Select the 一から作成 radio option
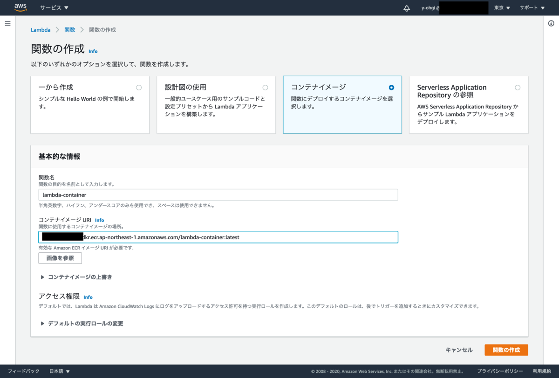 pos(139,88)
